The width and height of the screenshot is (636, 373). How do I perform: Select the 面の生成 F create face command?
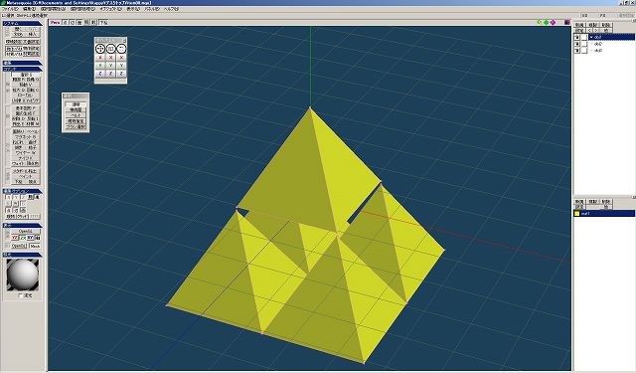(25, 113)
